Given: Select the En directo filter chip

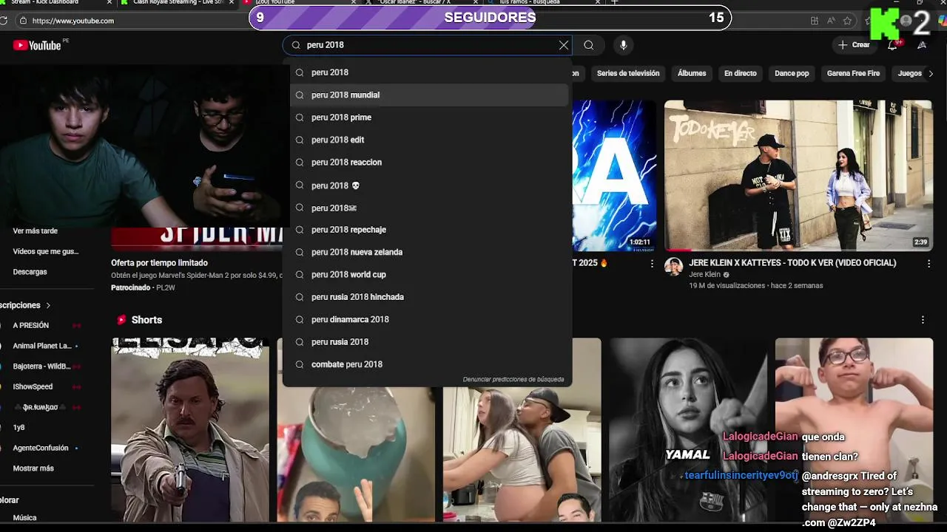Looking at the screenshot, I should point(740,73).
